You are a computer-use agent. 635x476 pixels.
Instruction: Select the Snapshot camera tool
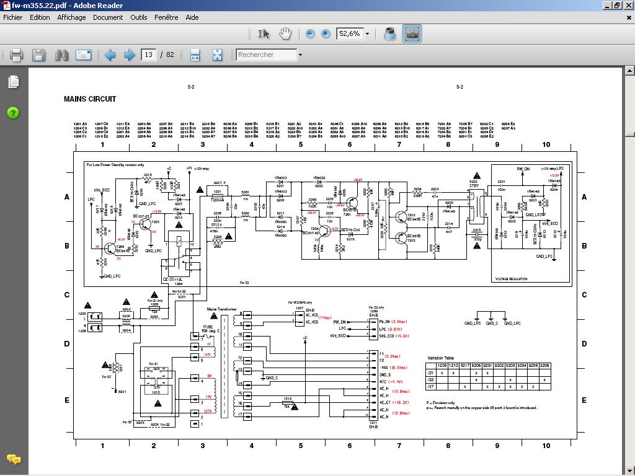[412, 33]
